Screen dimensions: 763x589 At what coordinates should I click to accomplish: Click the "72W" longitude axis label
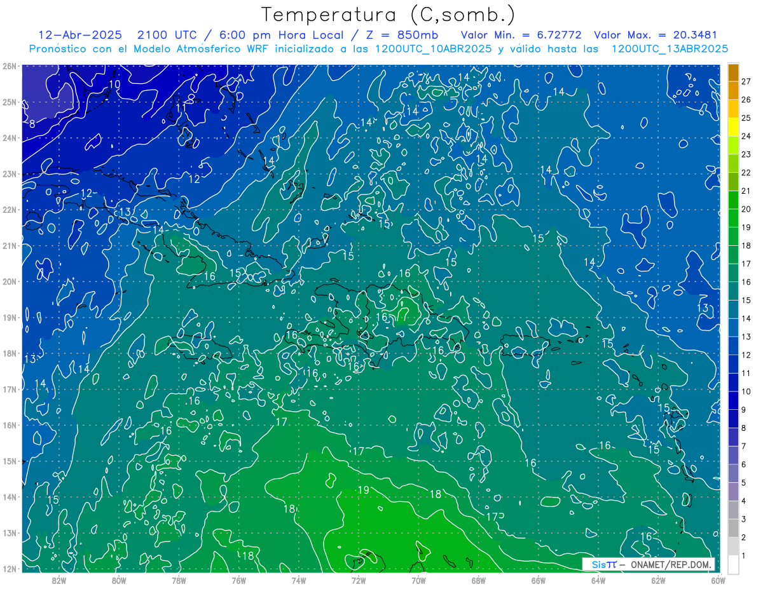point(359,580)
